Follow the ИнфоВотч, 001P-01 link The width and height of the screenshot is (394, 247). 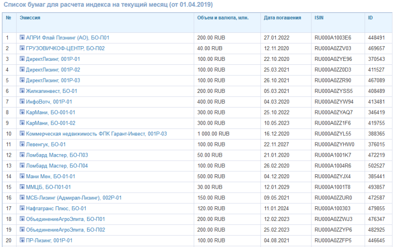pyautogui.click(x=49, y=102)
